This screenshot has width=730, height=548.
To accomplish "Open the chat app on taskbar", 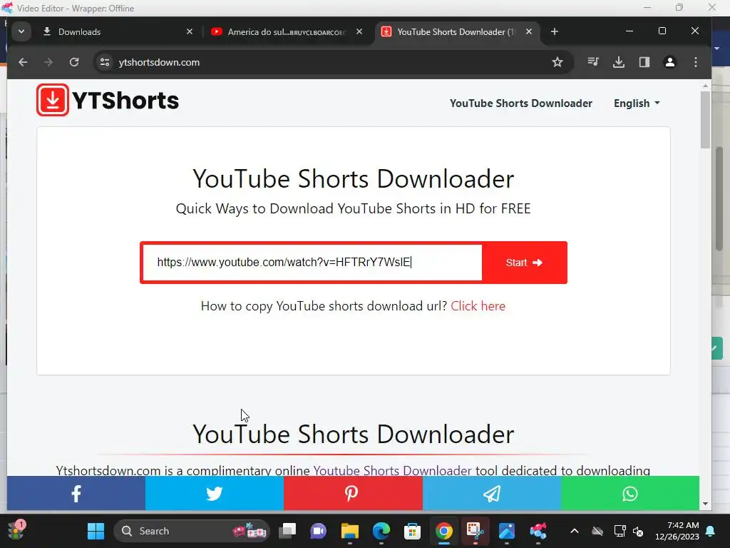I will pos(319,531).
